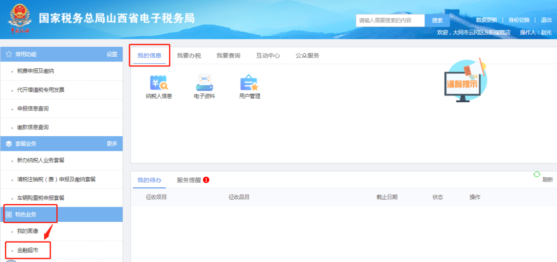Click the red badge on 服务提醒
Image resolution: width=557 pixels, height=262 pixels.
click(x=206, y=180)
